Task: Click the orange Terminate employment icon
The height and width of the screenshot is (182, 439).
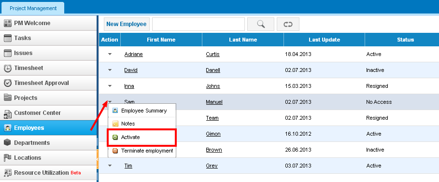Action: tap(115, 151)
